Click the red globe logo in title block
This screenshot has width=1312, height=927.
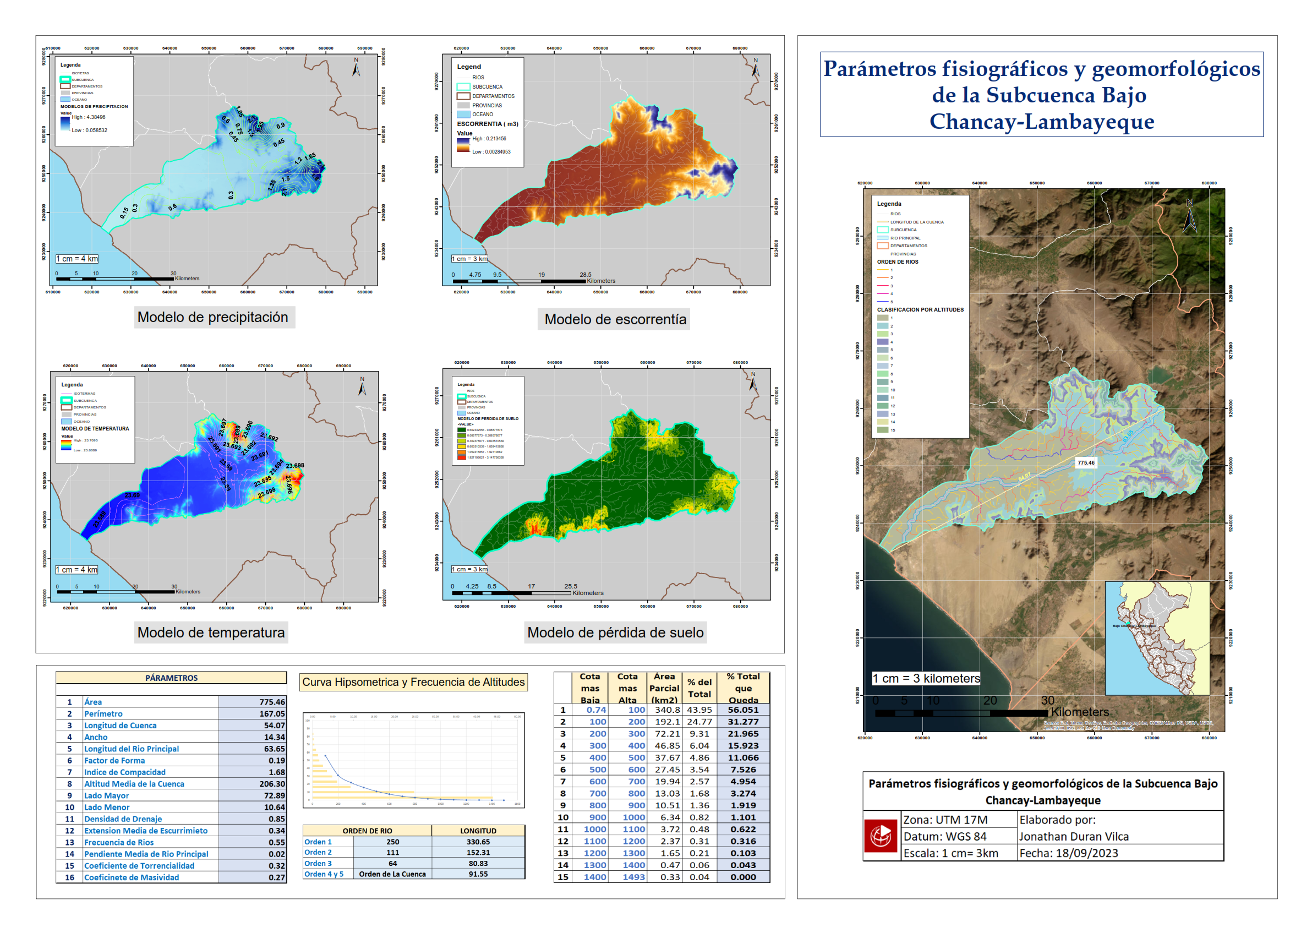tap(881, 836)
